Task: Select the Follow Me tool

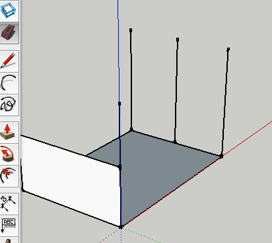Action: point(9,155)
